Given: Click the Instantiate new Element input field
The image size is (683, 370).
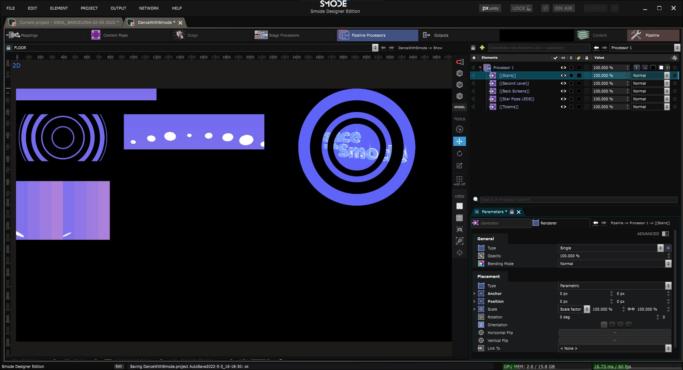Looking at the screenshot, I should [538, 48].
